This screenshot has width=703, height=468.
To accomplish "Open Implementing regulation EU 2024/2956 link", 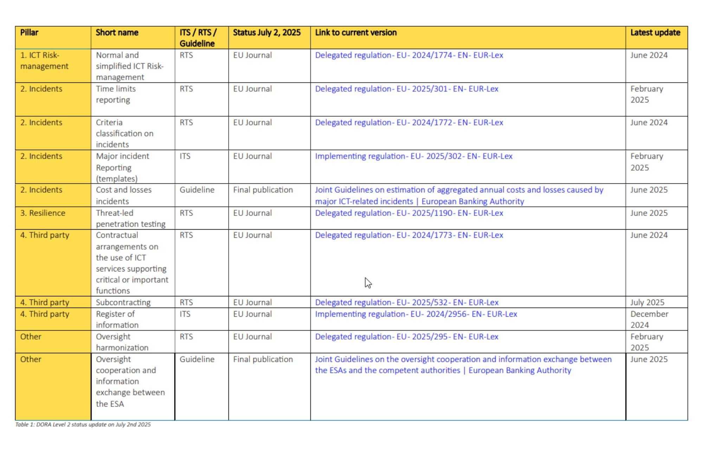I will 416,314.
